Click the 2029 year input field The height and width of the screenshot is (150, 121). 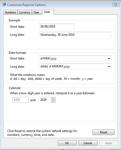(x=45, y=100)
